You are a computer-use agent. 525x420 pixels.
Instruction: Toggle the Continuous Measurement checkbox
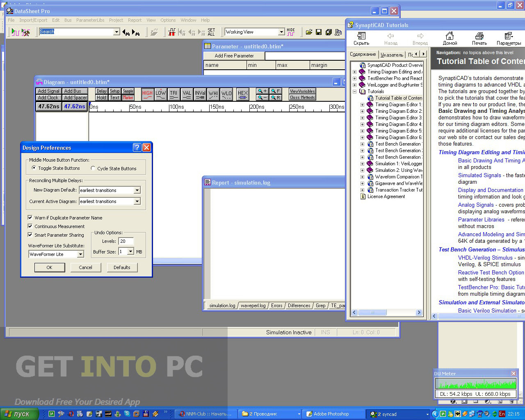point(30,226)
